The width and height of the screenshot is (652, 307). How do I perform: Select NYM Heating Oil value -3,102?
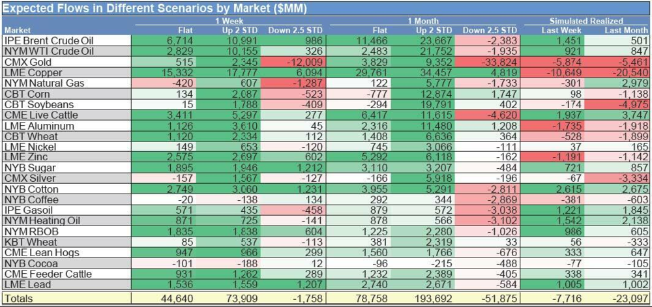coord(501,220)
